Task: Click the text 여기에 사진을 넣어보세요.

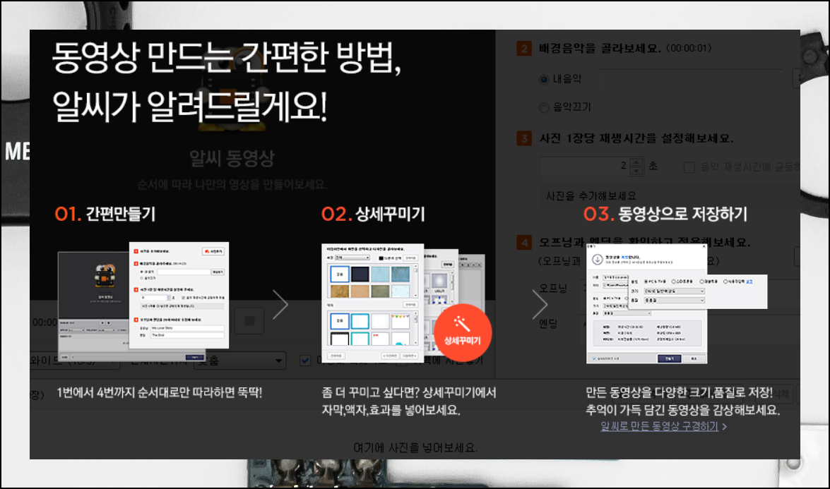Action: [415, 448]
